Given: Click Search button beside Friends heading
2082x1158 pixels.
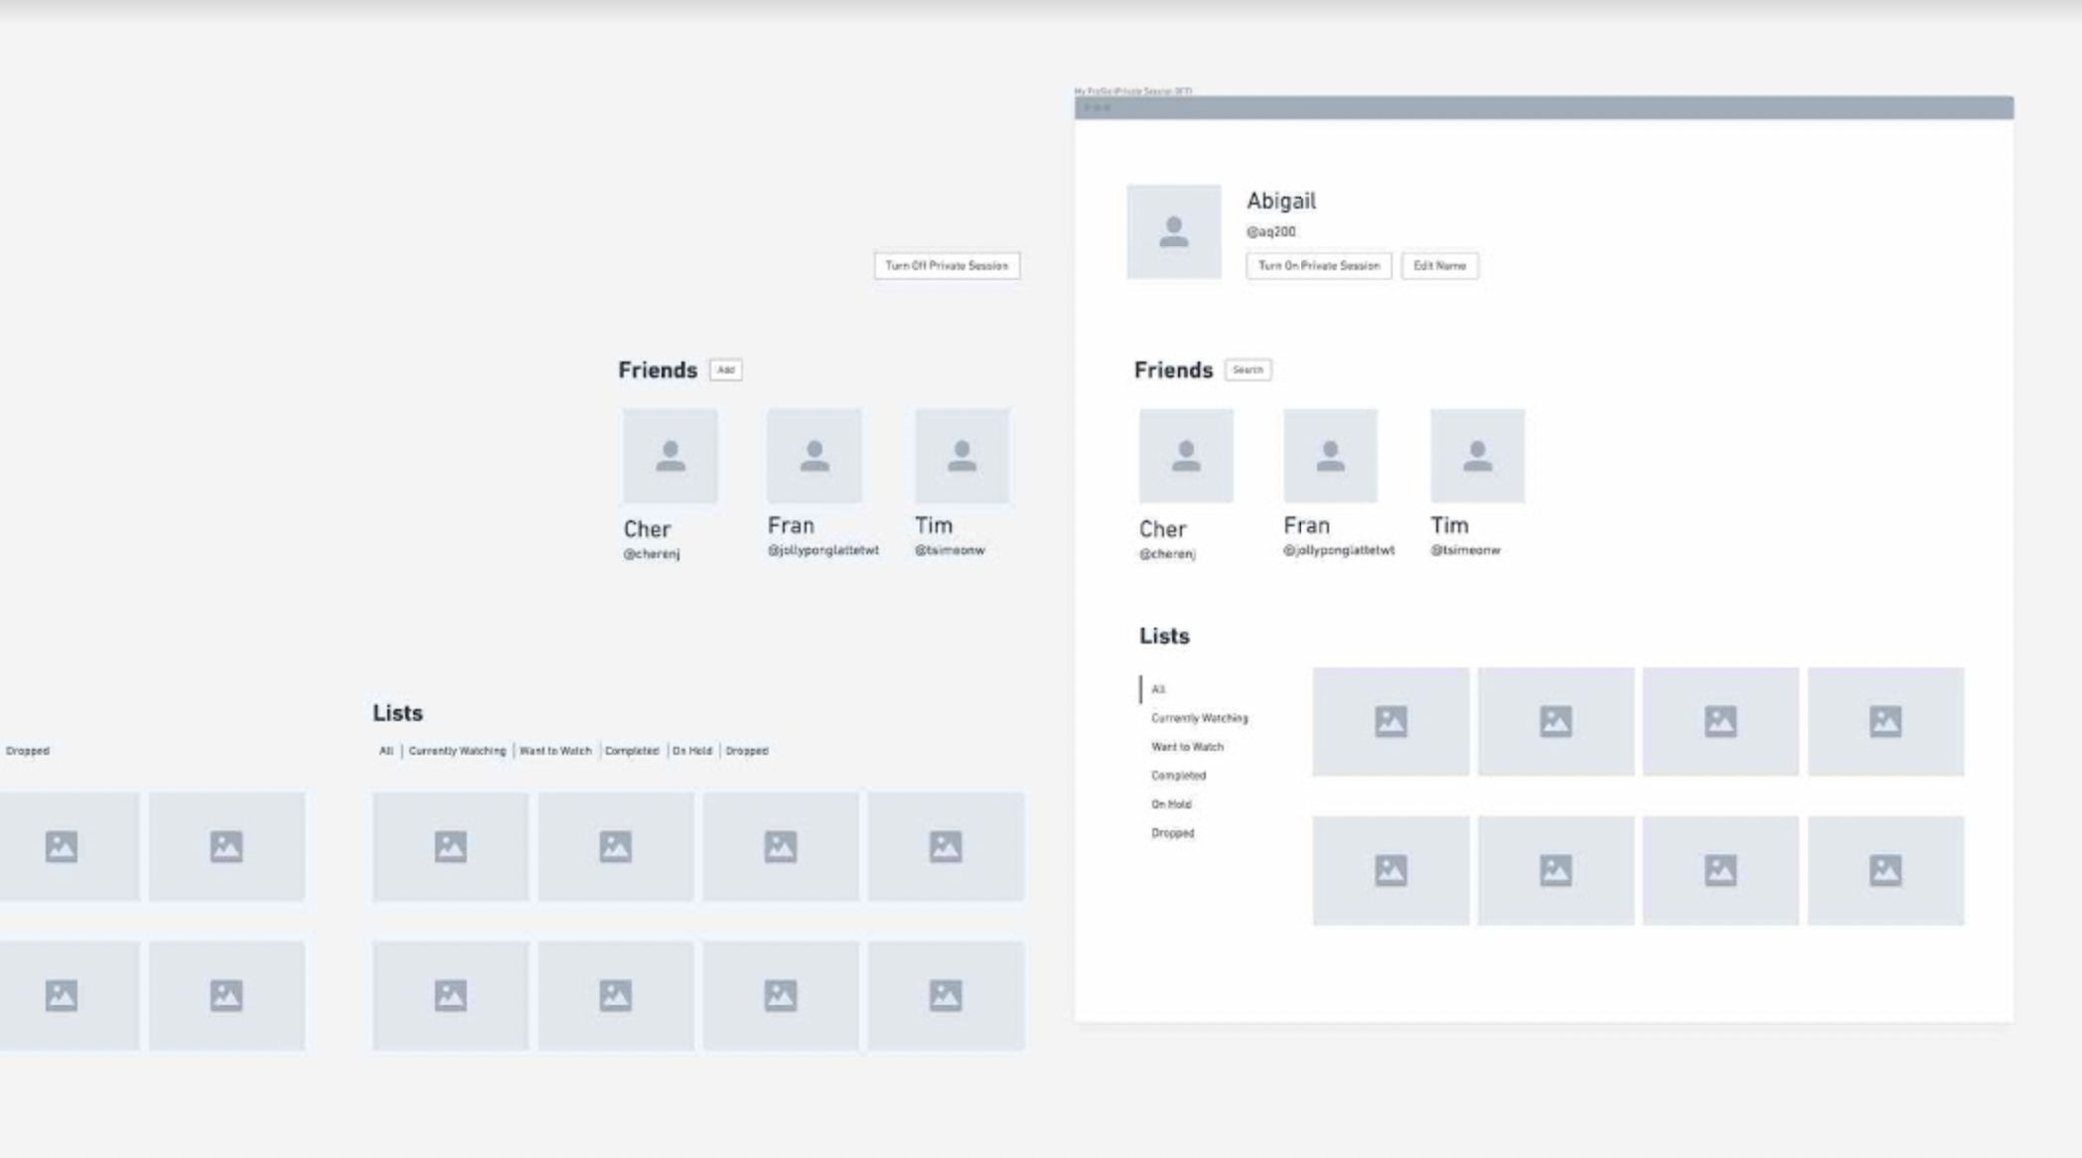Looking at the screenshot, I should [x=1248, y=370].
